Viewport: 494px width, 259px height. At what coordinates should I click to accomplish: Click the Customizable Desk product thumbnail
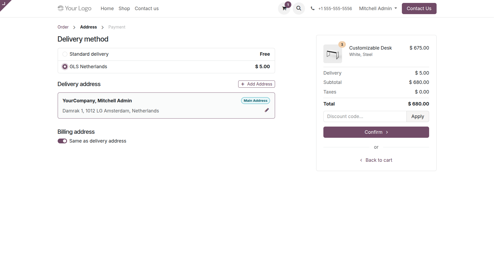tap(332, 54)
